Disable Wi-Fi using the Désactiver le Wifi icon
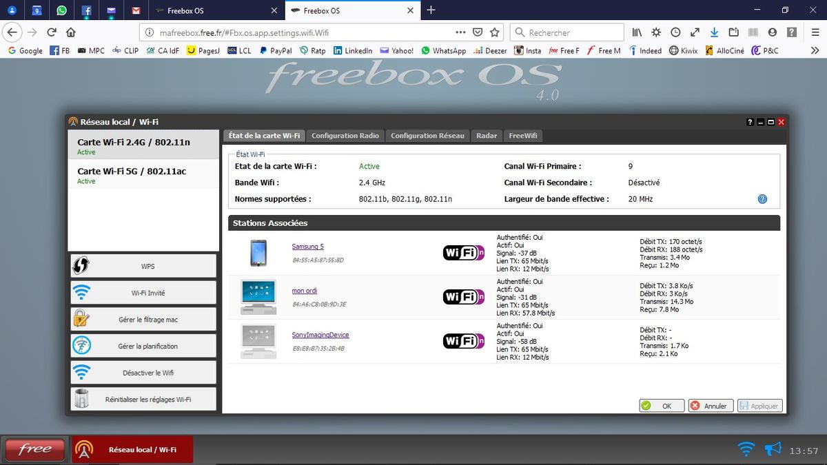 80,371
